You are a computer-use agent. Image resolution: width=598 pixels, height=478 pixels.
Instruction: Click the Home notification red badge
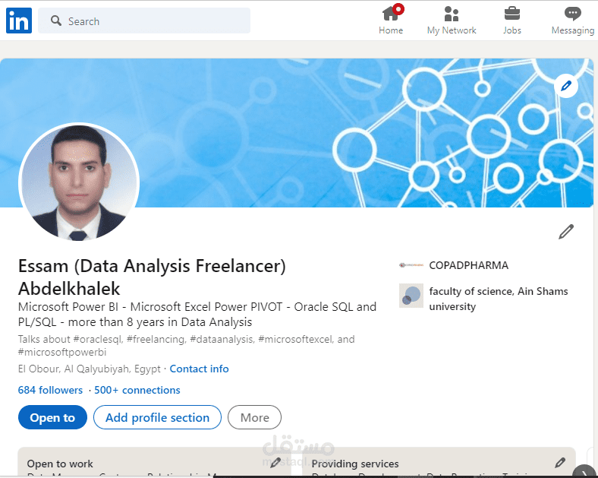[x=398, y=9]
